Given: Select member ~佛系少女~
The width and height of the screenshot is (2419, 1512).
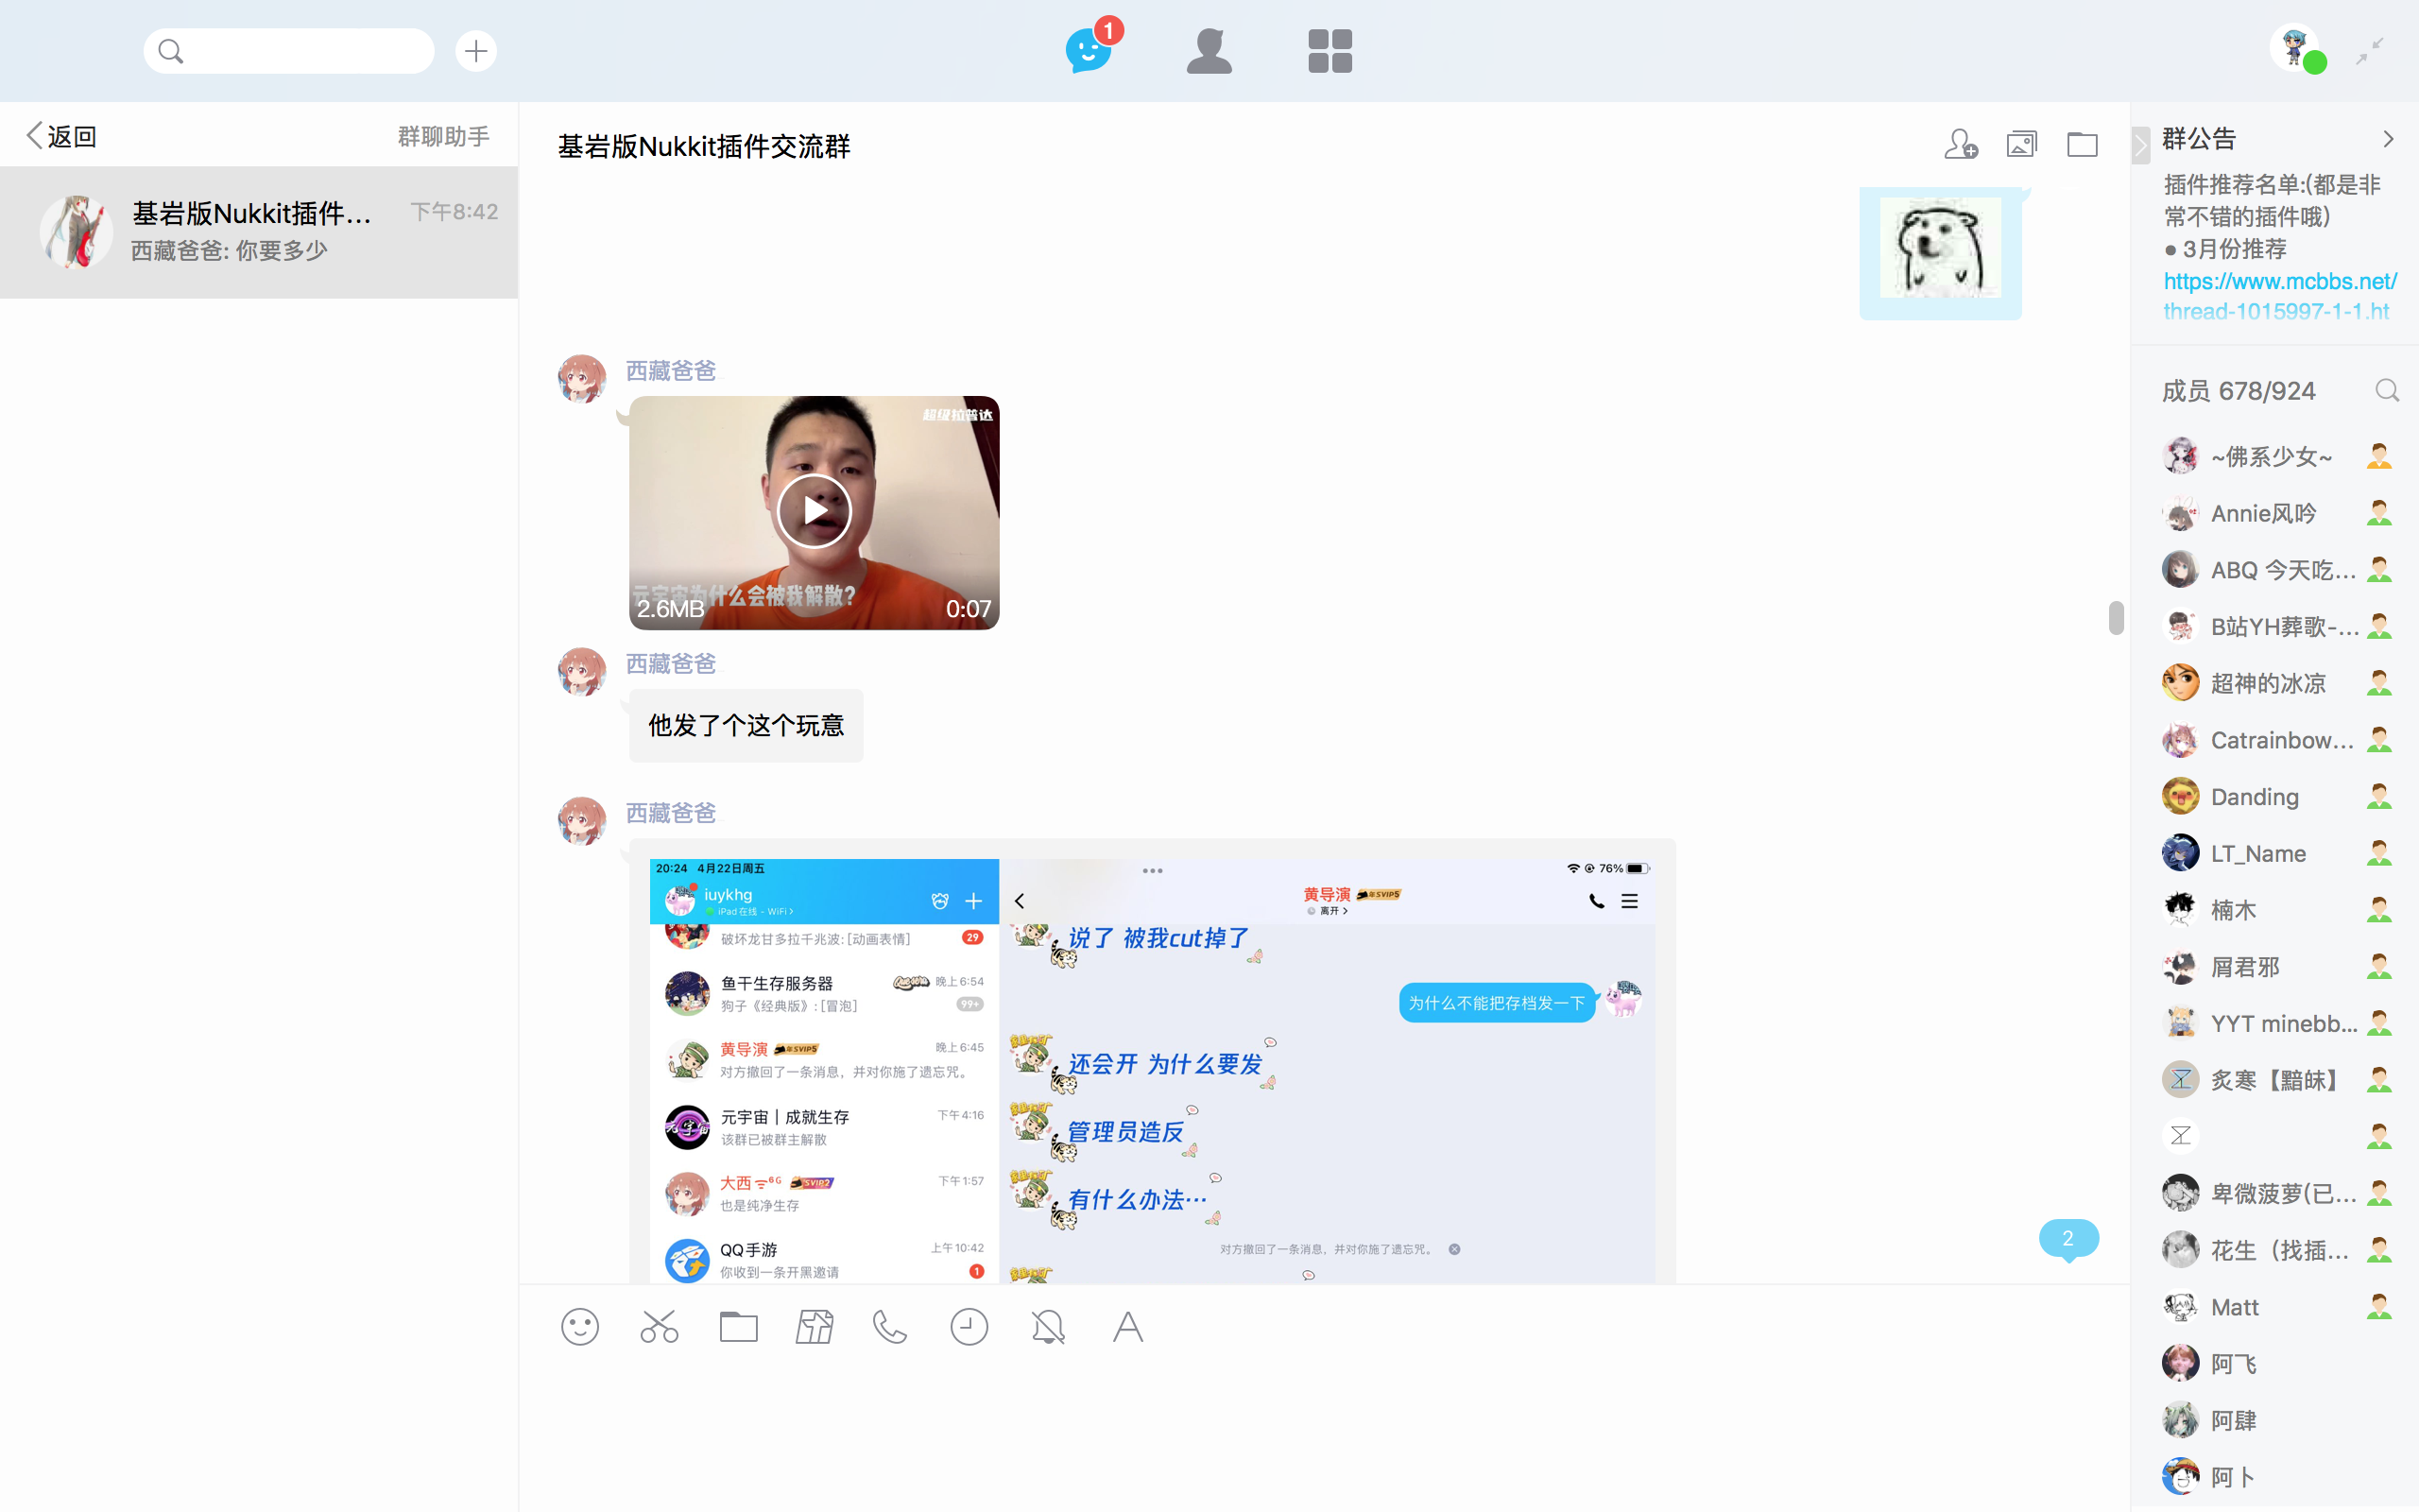Looking at the screenshot, I should click(x=2276, y=457).
